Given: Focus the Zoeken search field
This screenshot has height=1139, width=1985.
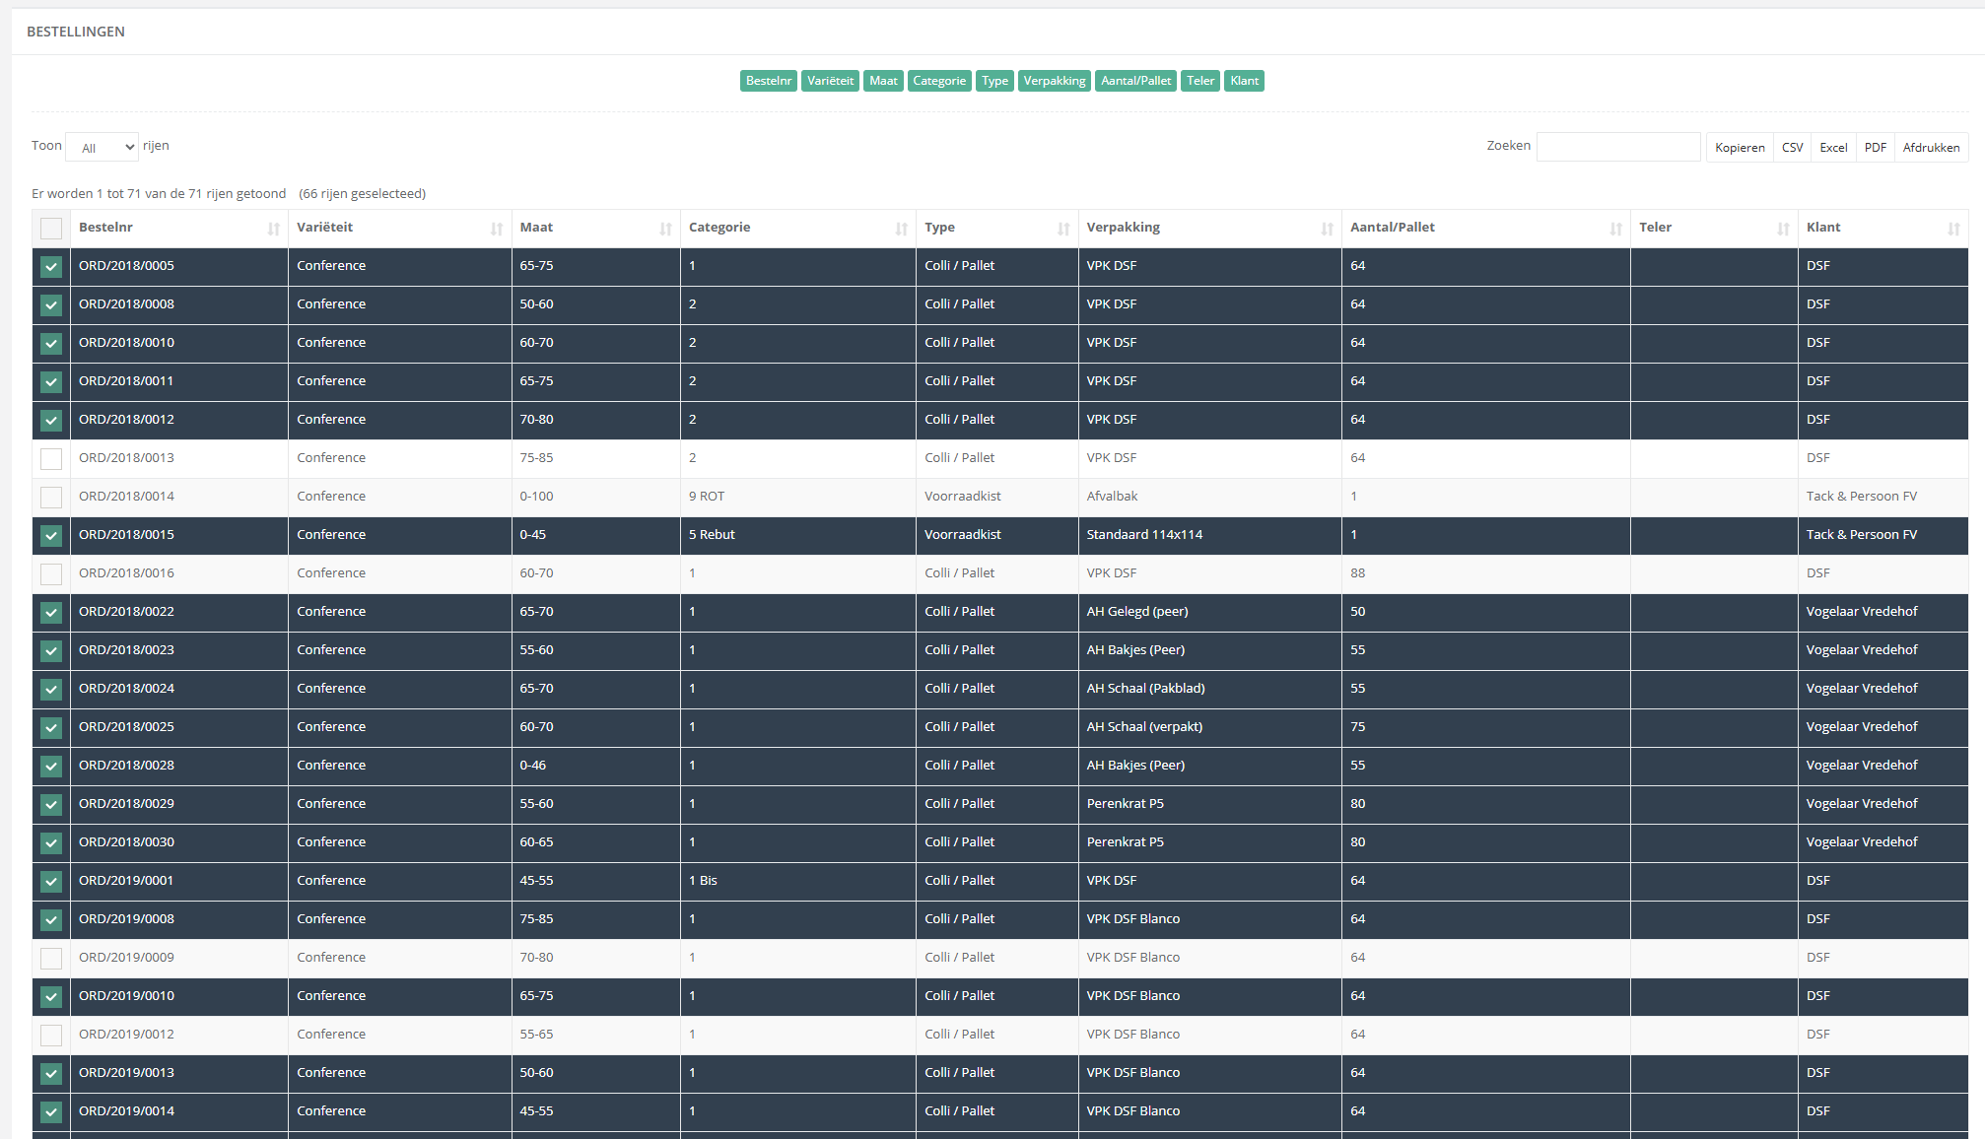Looking at the screenshot, I should point(1618,147).
